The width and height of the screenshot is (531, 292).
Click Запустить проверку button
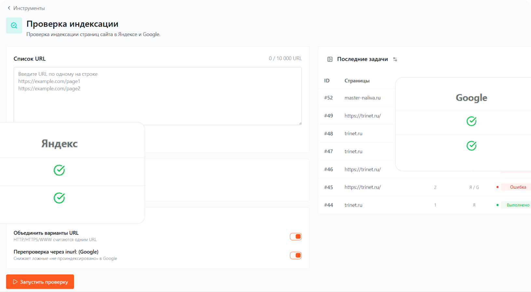click(x=40, y=282)
